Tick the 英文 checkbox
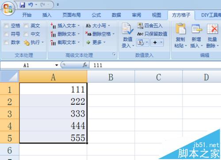 click(26, 26)
